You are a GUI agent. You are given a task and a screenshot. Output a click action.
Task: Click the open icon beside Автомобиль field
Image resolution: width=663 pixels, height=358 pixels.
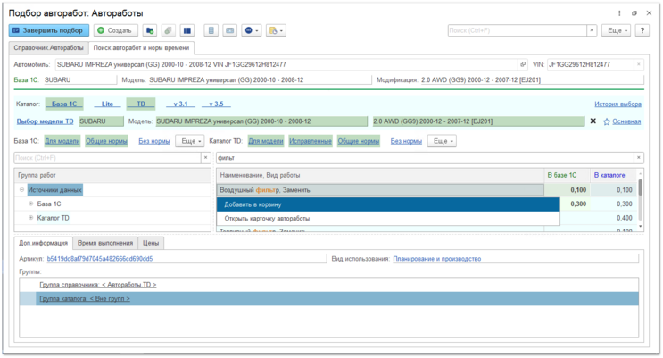[523, 64]
